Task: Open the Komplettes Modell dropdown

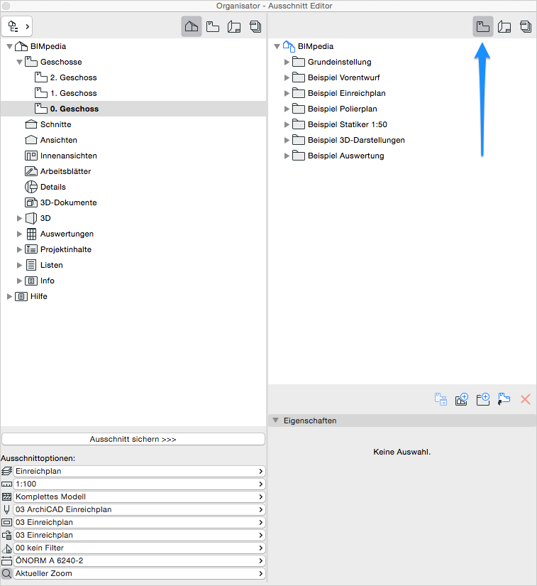Action: pyautogui.click(x=138, y=497)
